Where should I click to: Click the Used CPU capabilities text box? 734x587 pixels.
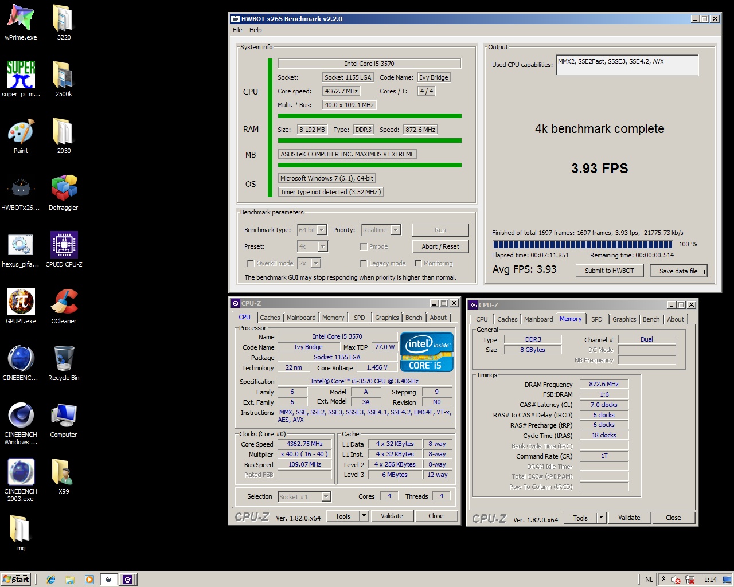point(627,65)
